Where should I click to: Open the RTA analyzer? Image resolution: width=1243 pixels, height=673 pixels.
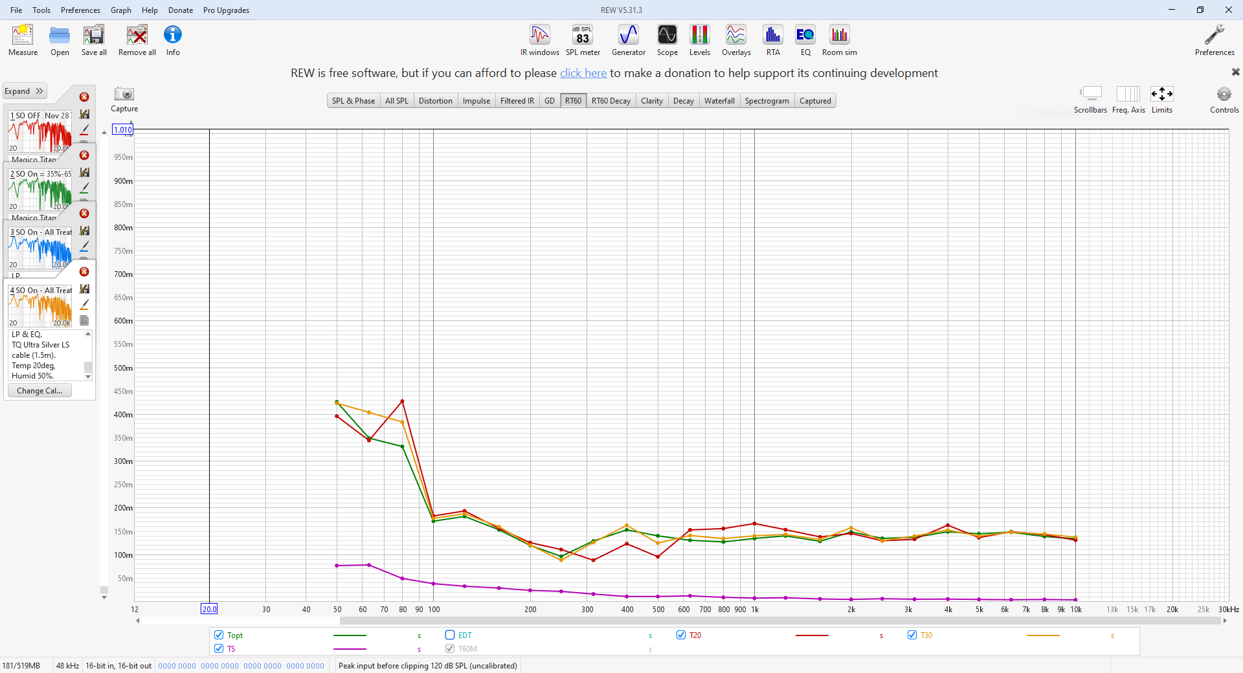pyautogui.click(x=772, y=40)
